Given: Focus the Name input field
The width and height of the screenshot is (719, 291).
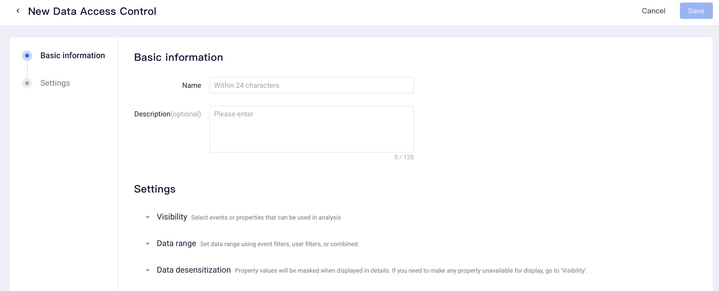Looking at the screenshot, I should 311,85.
